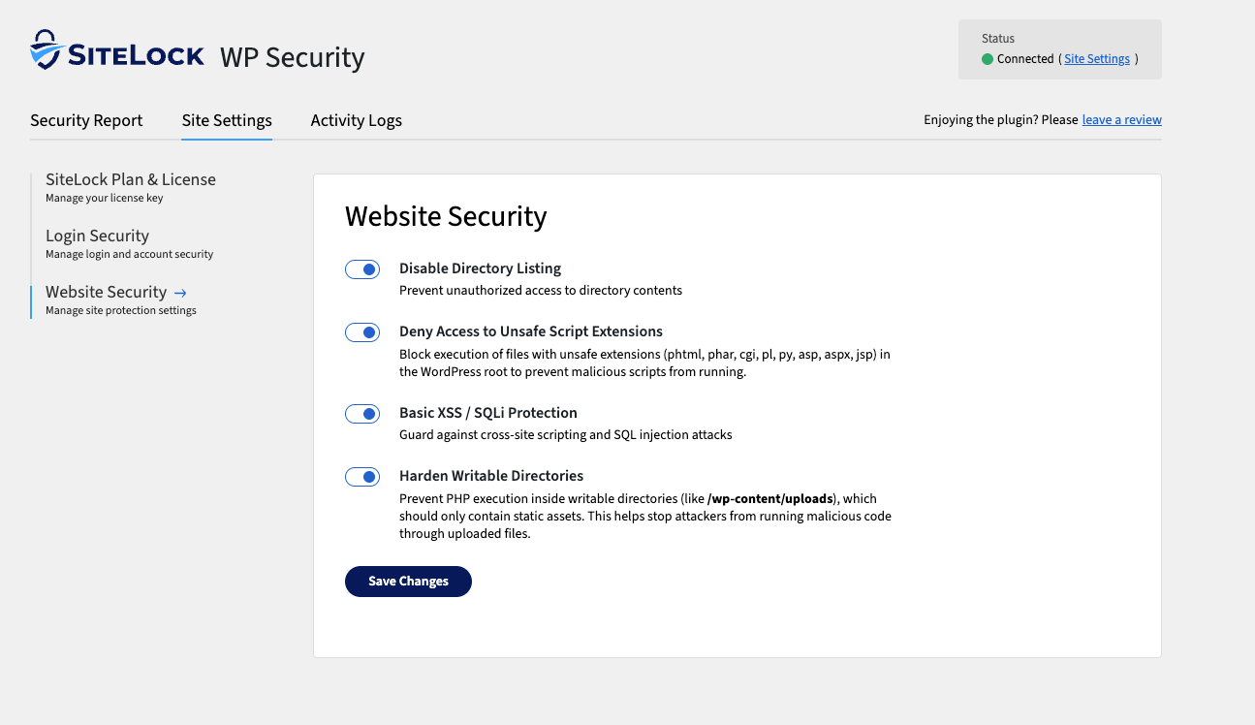Select Website Security in the sidebar
The image size is (1255, 725).
point(106,292)
